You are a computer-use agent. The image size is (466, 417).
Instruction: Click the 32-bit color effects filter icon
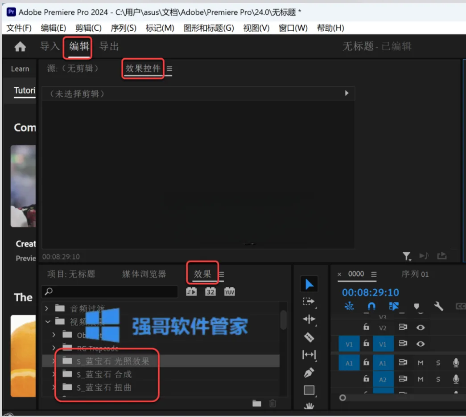point(210,292)
